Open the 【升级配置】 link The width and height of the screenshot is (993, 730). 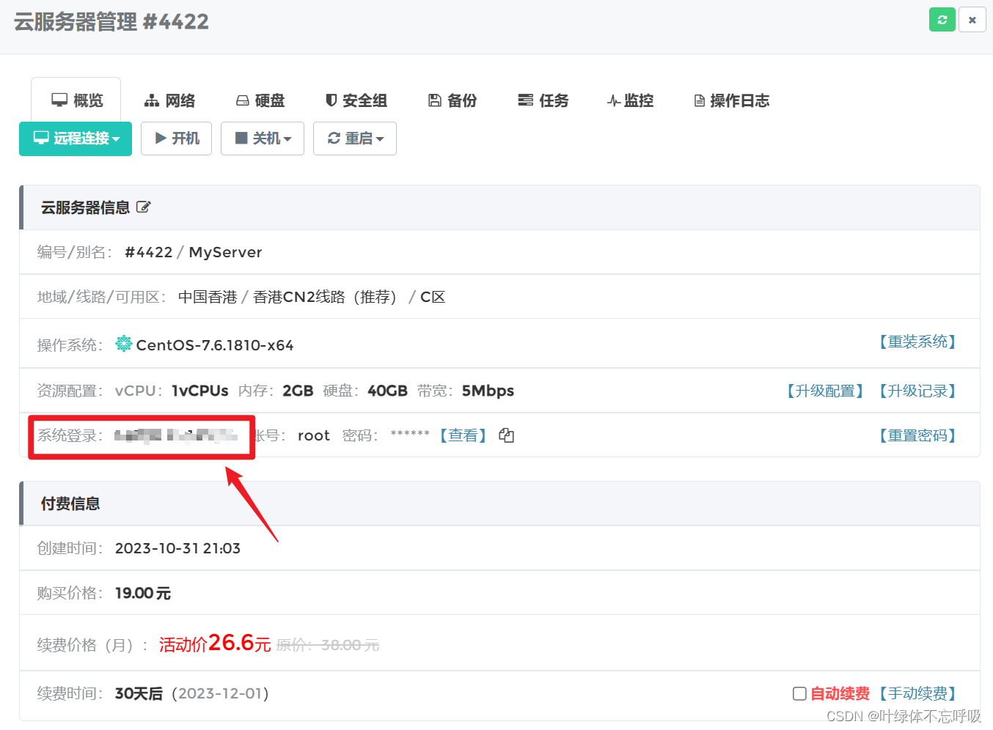click(x=825, y=391)
